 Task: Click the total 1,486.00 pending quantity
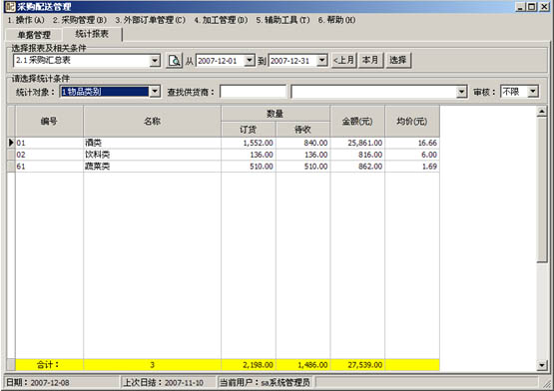303,365
